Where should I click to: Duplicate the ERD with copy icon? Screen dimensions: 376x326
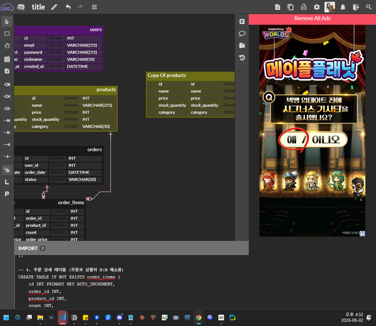point(290,7)
